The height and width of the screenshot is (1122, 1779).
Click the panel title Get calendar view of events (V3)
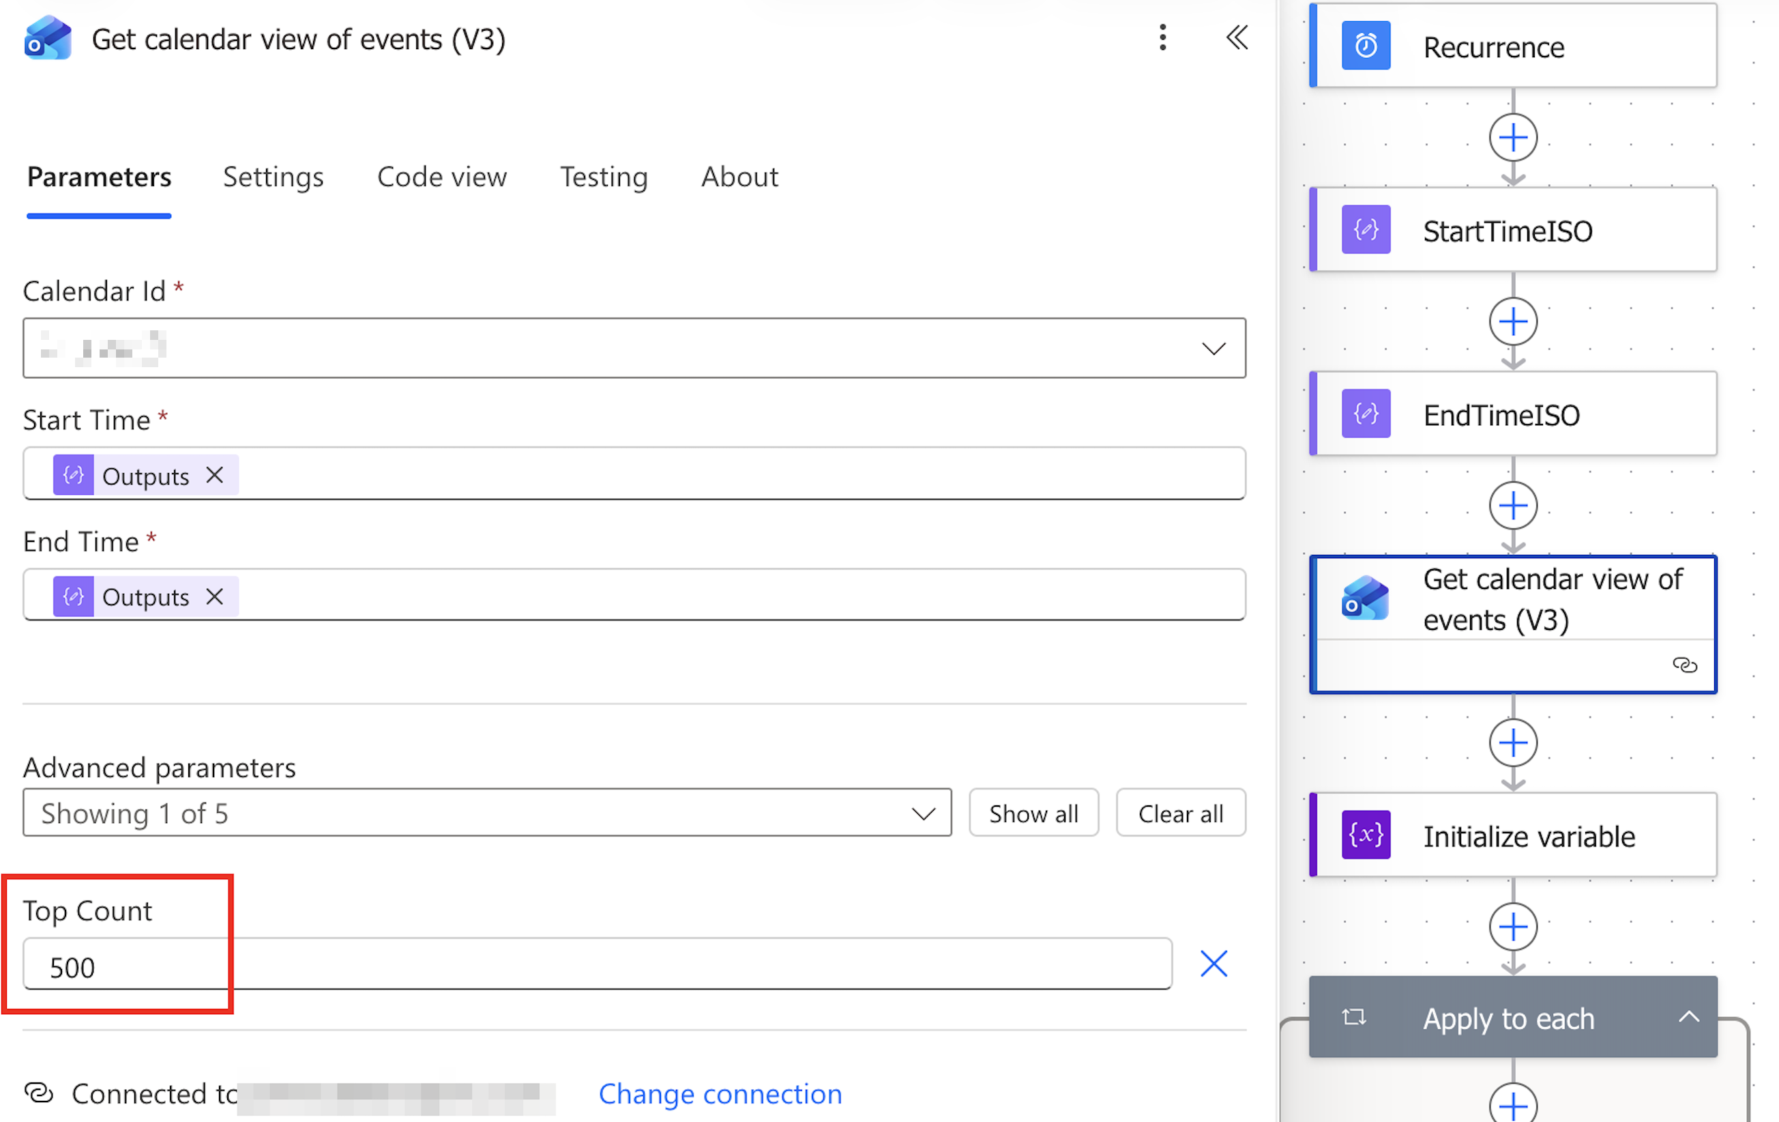299,39
